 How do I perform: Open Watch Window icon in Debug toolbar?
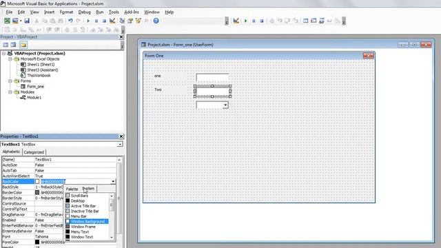pyautogui.click(x=322, y=21)
